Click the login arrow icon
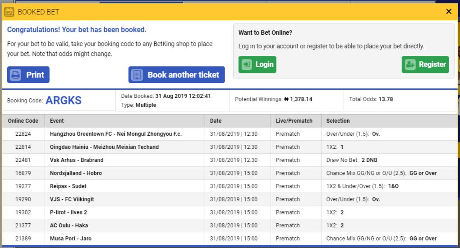The width and height of the screenshot is (460, 248). click(247, 64)
